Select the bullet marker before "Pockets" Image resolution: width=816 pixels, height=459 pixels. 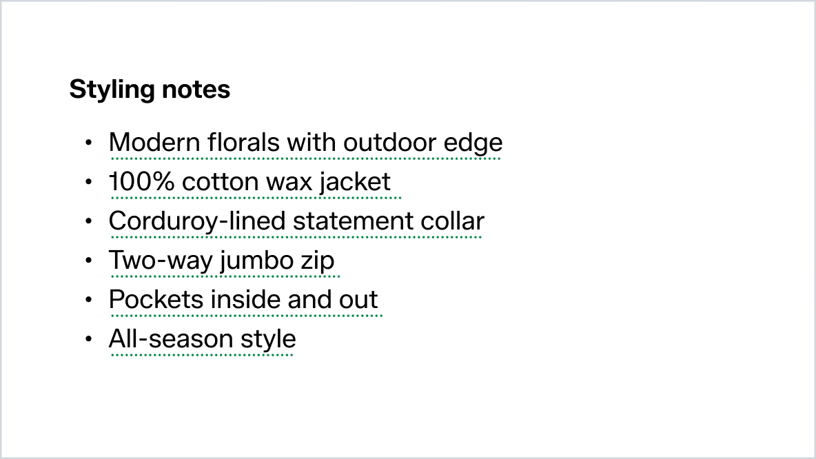click(x=88, y=300)
